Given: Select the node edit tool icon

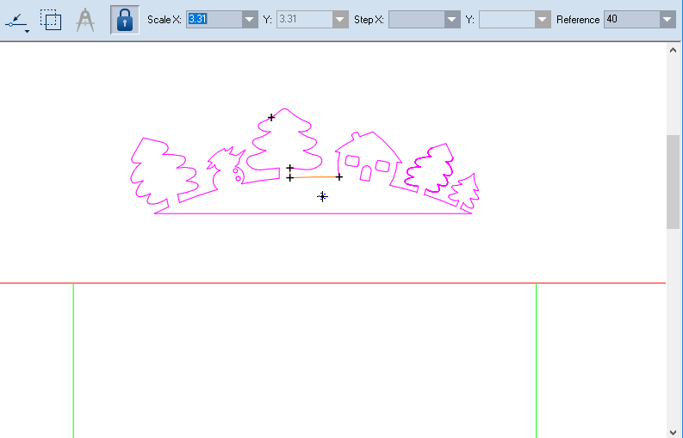Looking at the screenshot, I should [16, 19].
